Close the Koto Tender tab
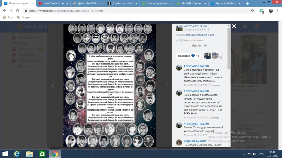The image size is (282, 158). (67, 3)
